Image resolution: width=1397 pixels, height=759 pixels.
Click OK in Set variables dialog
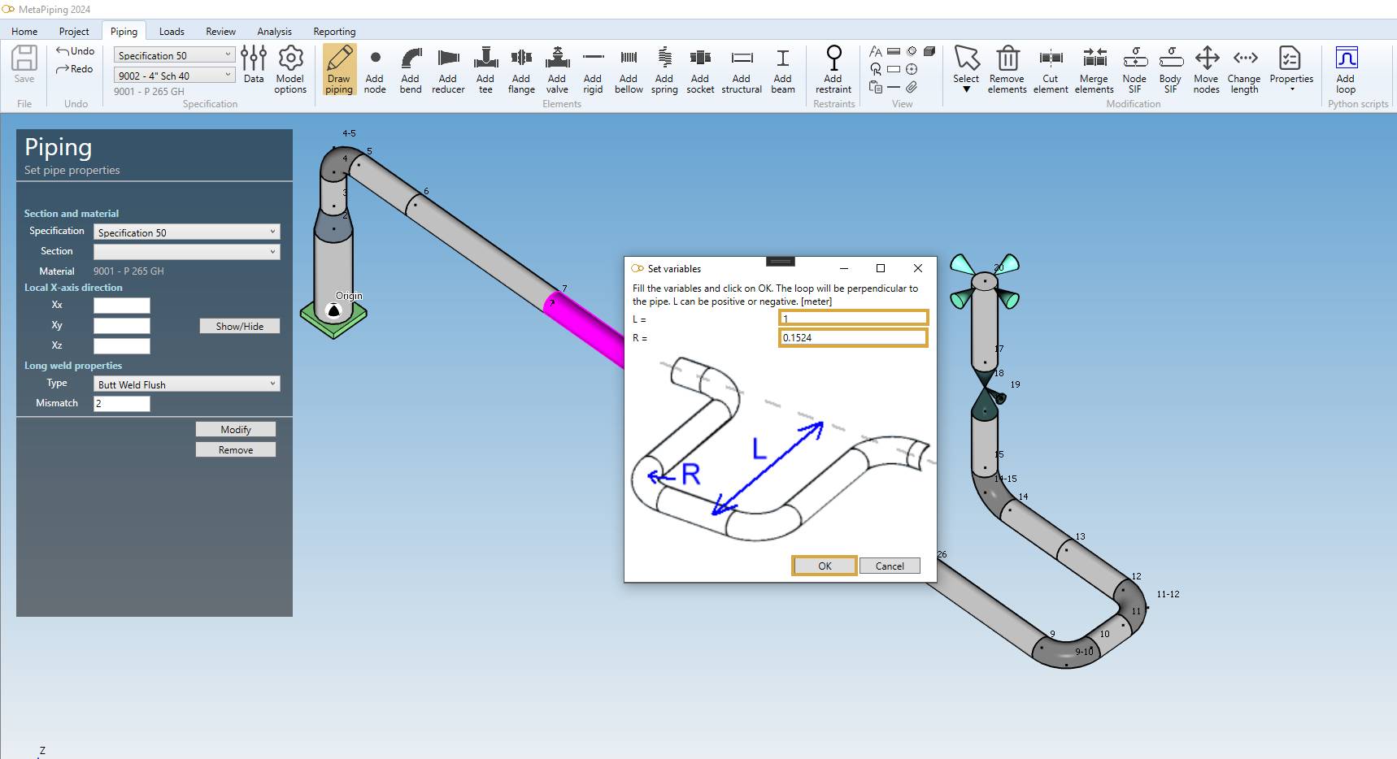(x=825, y=566)
